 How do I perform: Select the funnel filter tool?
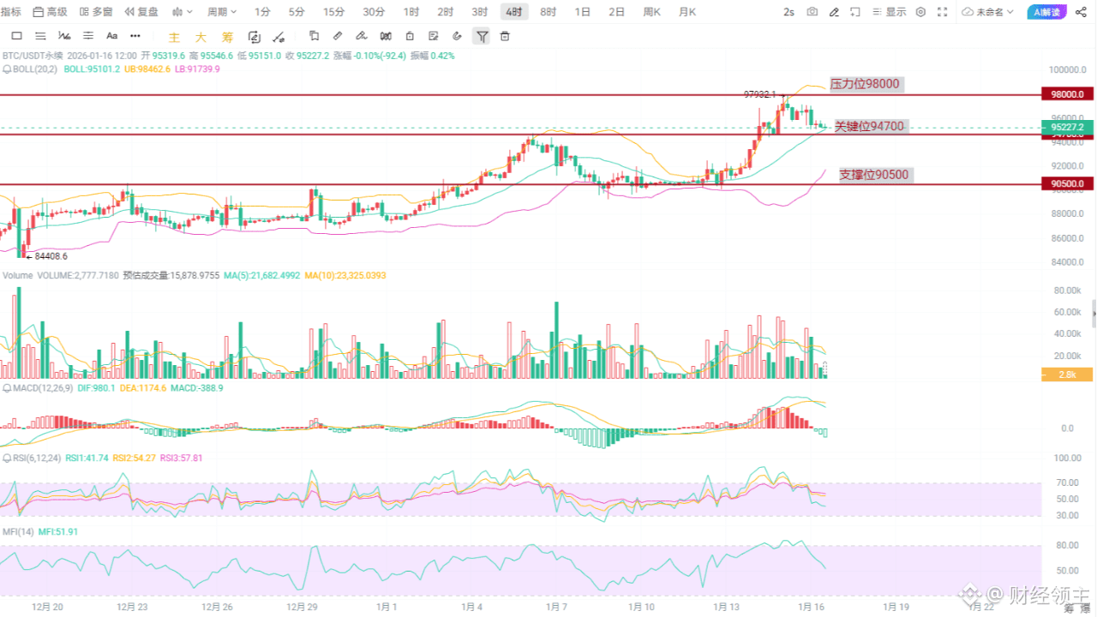click(x=483, y=36)
